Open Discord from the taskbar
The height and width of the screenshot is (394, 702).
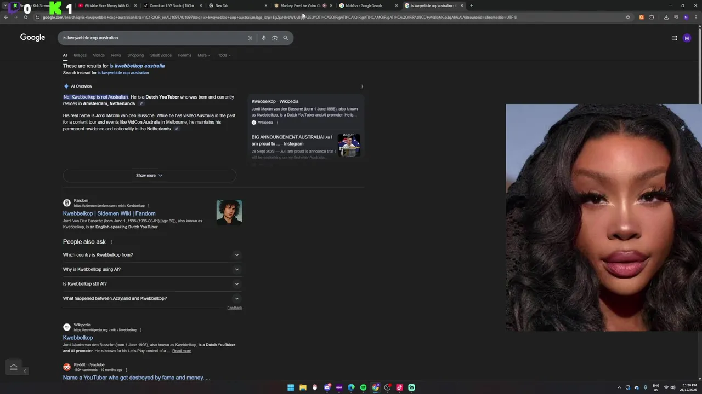327,387
